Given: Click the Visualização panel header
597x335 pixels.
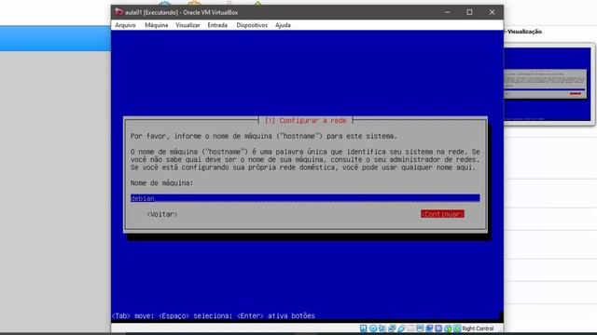Looking at the screenshot, I should (524, 32).
